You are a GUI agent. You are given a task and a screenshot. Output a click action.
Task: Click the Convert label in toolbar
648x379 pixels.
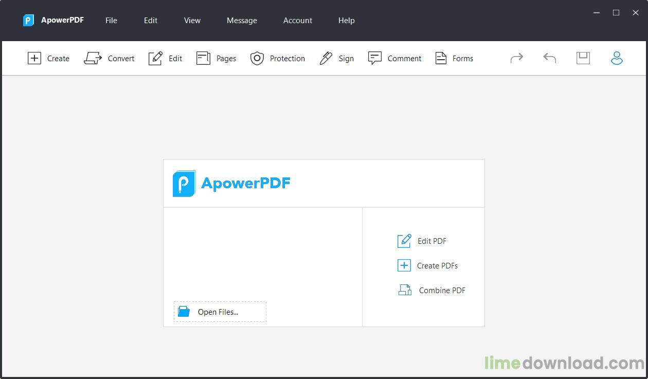click(x=121, y=59)
